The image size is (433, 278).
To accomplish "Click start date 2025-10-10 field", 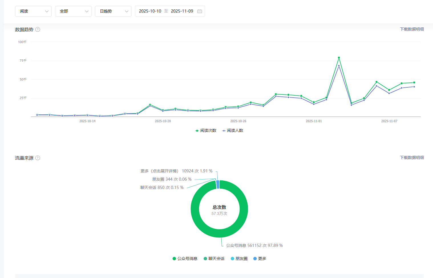I will point(150,11).
